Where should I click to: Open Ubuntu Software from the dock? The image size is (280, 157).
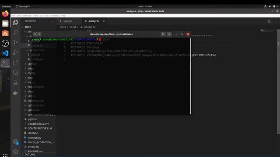pos(5,33)
